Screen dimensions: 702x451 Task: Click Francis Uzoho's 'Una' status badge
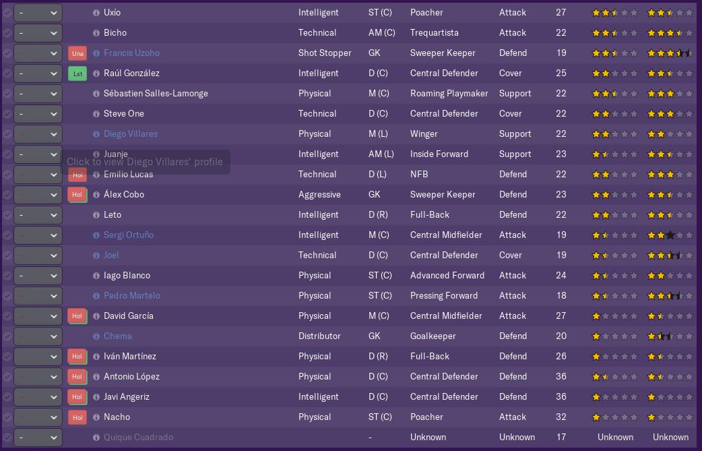tap(77, 53)
